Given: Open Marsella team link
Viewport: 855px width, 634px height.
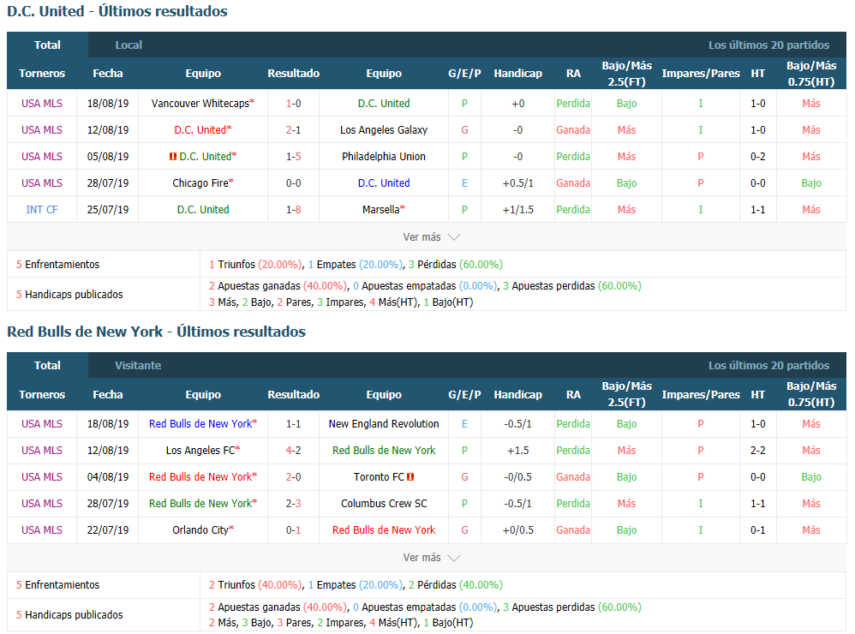Looking at the screenshot, I should coord(381,210).
